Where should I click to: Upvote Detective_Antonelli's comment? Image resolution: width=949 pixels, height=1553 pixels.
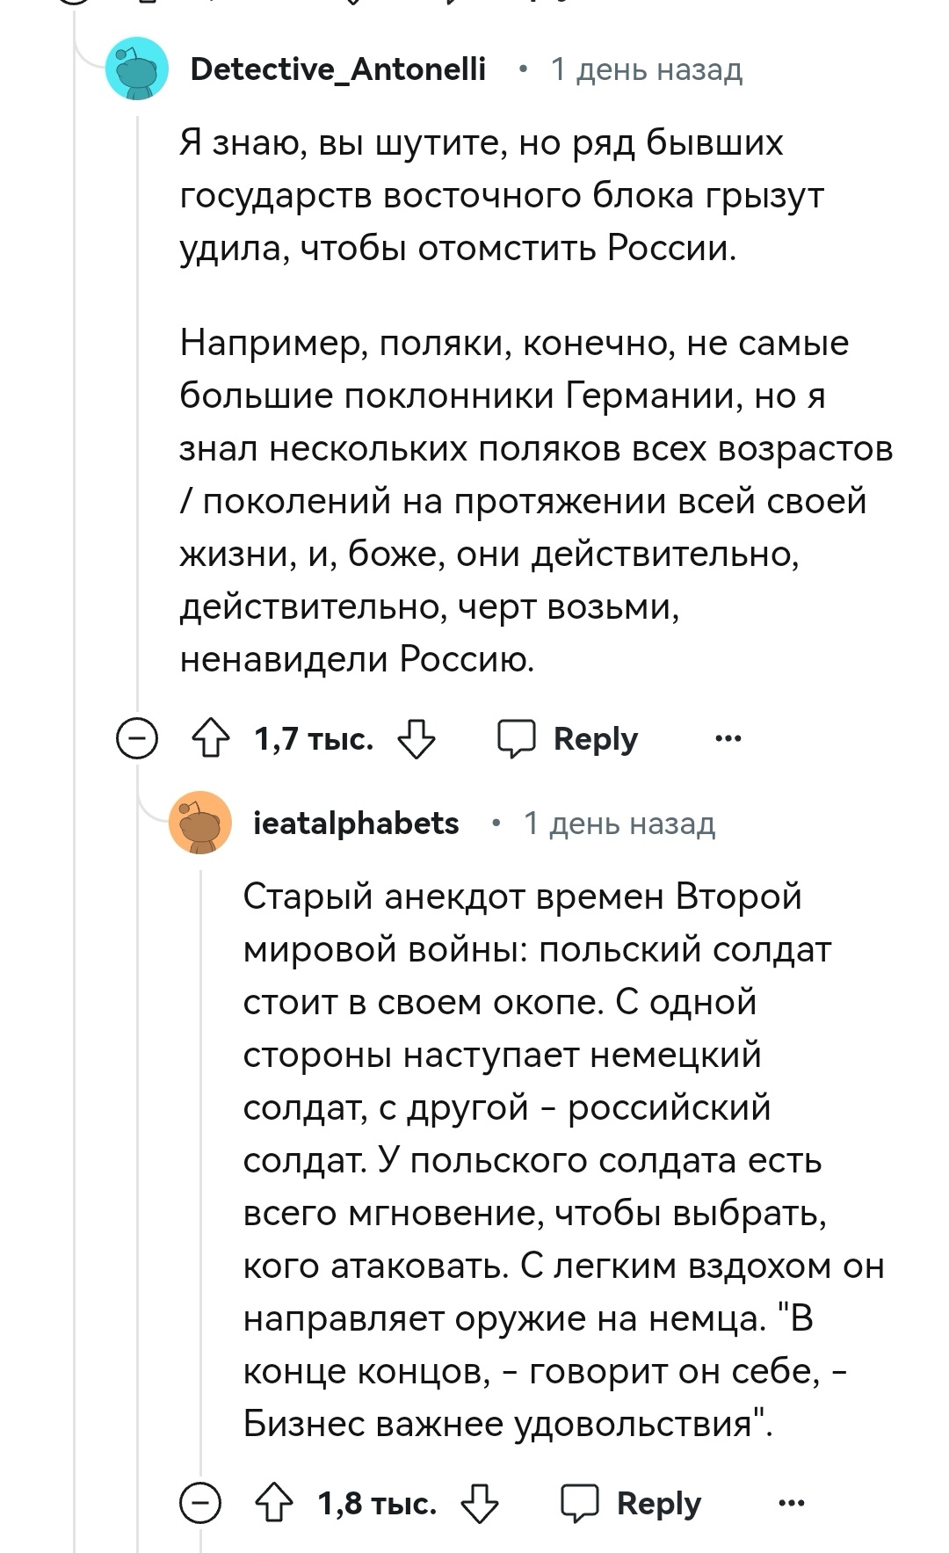pyautogui.click(x=210, y=738)
